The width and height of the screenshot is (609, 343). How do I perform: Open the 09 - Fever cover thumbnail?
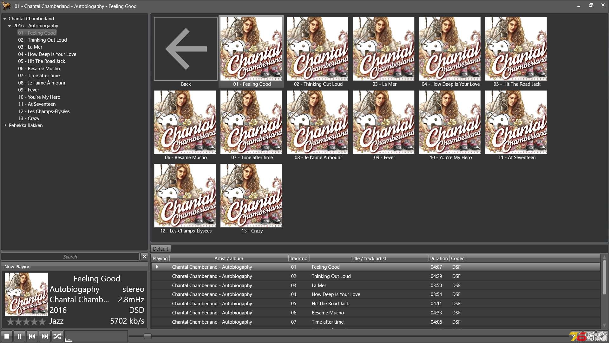tap(384, 122)
